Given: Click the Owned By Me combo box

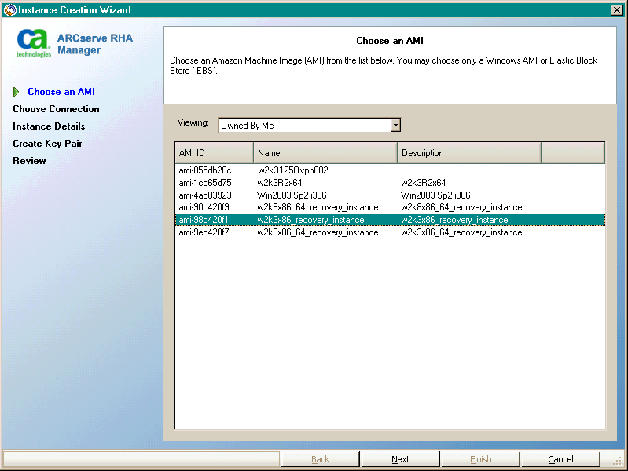Looking at the screenshot, I should [304, 126].
